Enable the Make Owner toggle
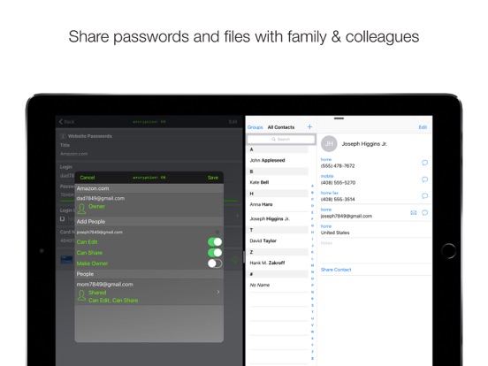 pos(215,263)
